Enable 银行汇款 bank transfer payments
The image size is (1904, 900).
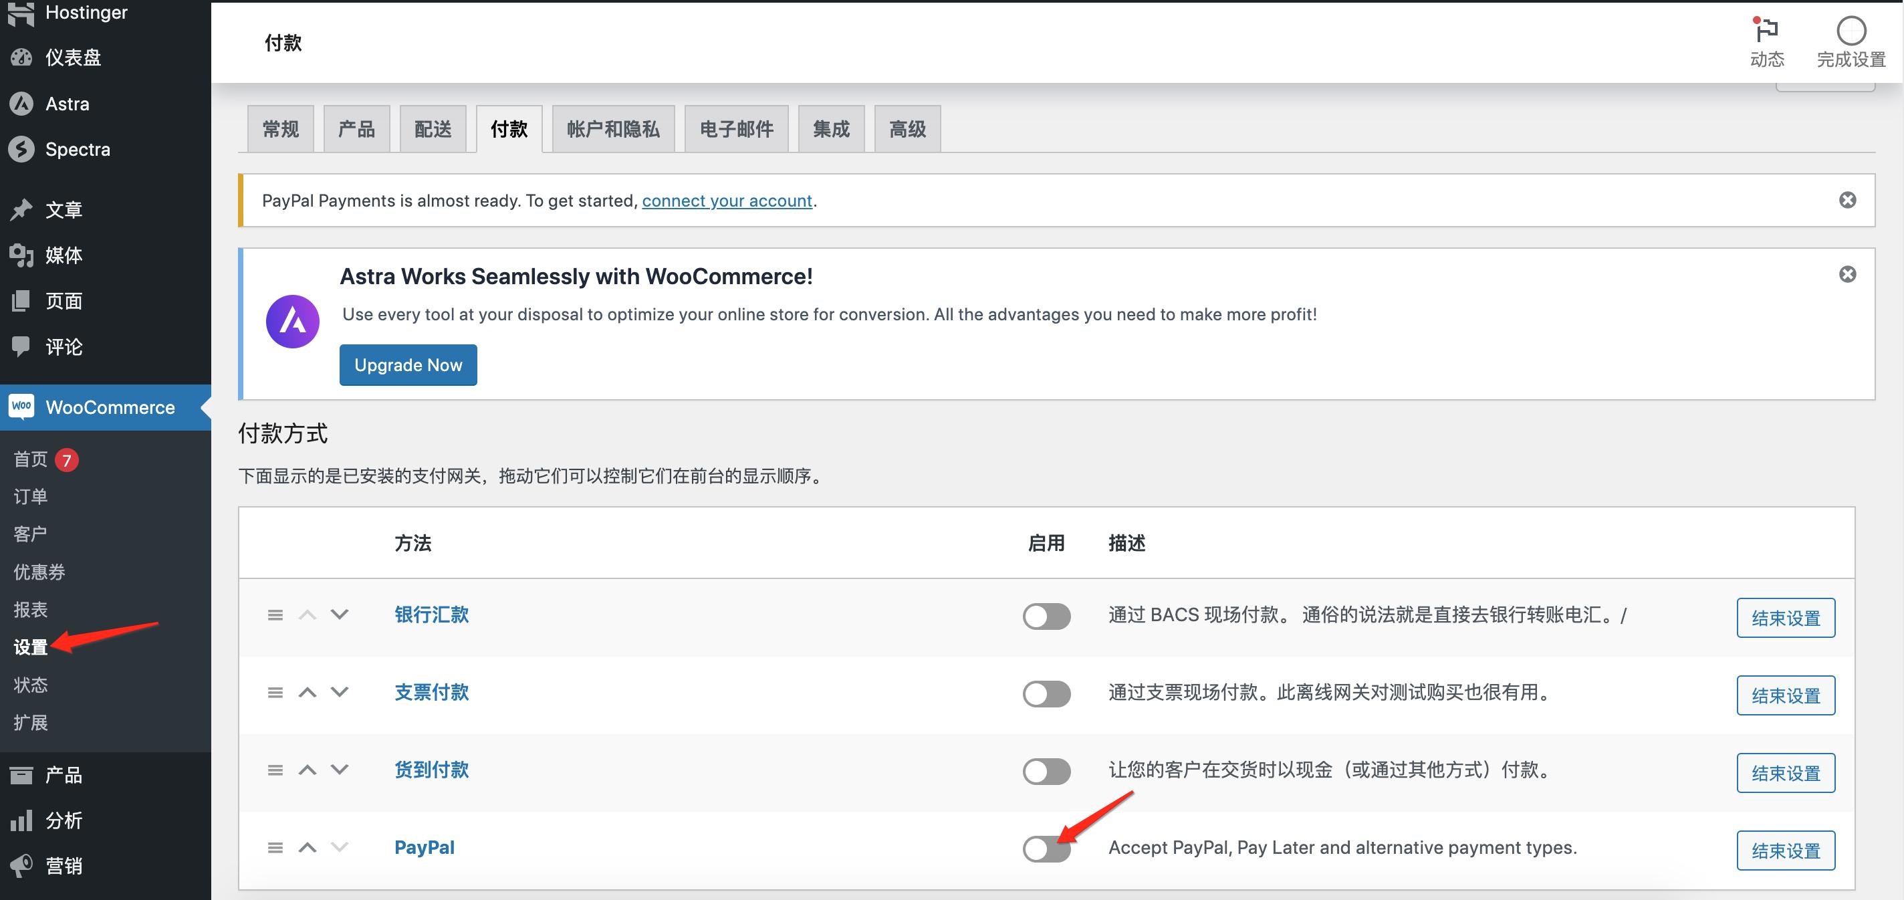1047,616
